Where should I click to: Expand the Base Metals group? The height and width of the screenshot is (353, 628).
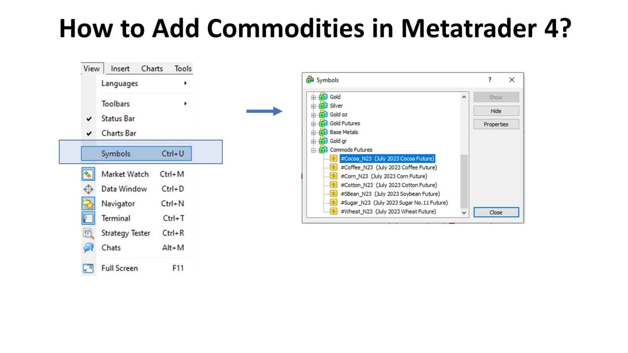click(x=313, y=133)
